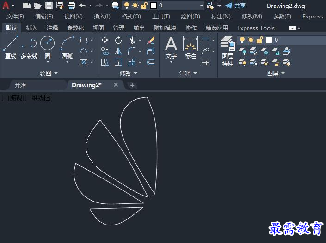326x243 pixels.
Task: Select the Hatch tool
Action: click(84, 62)
